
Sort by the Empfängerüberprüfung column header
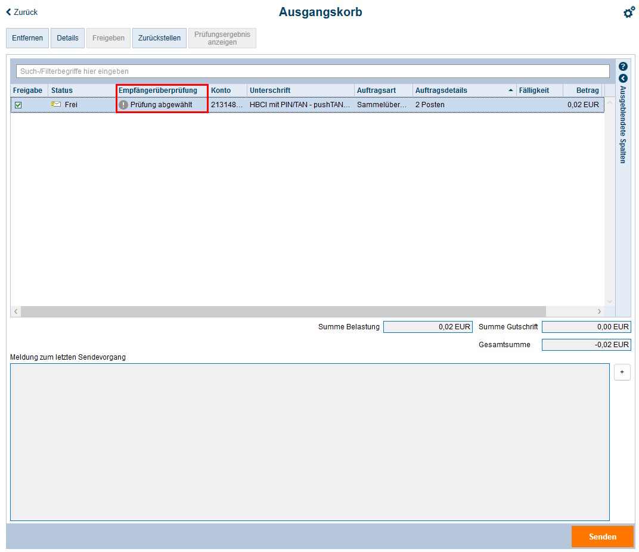pos(158,91)
